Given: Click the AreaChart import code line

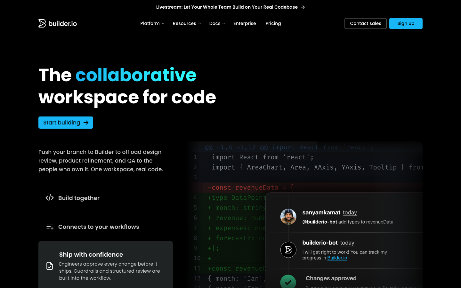Looking at the screenshot, I should tap(317, 167).
